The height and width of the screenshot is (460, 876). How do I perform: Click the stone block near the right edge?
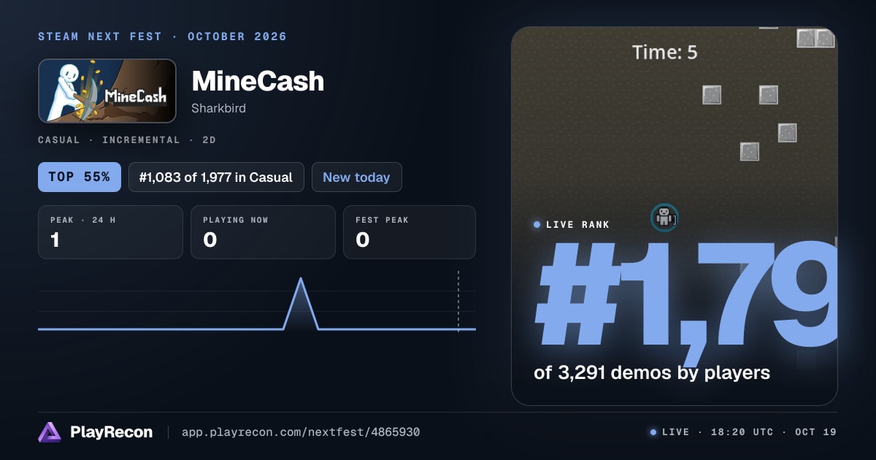tap(787, 133)
